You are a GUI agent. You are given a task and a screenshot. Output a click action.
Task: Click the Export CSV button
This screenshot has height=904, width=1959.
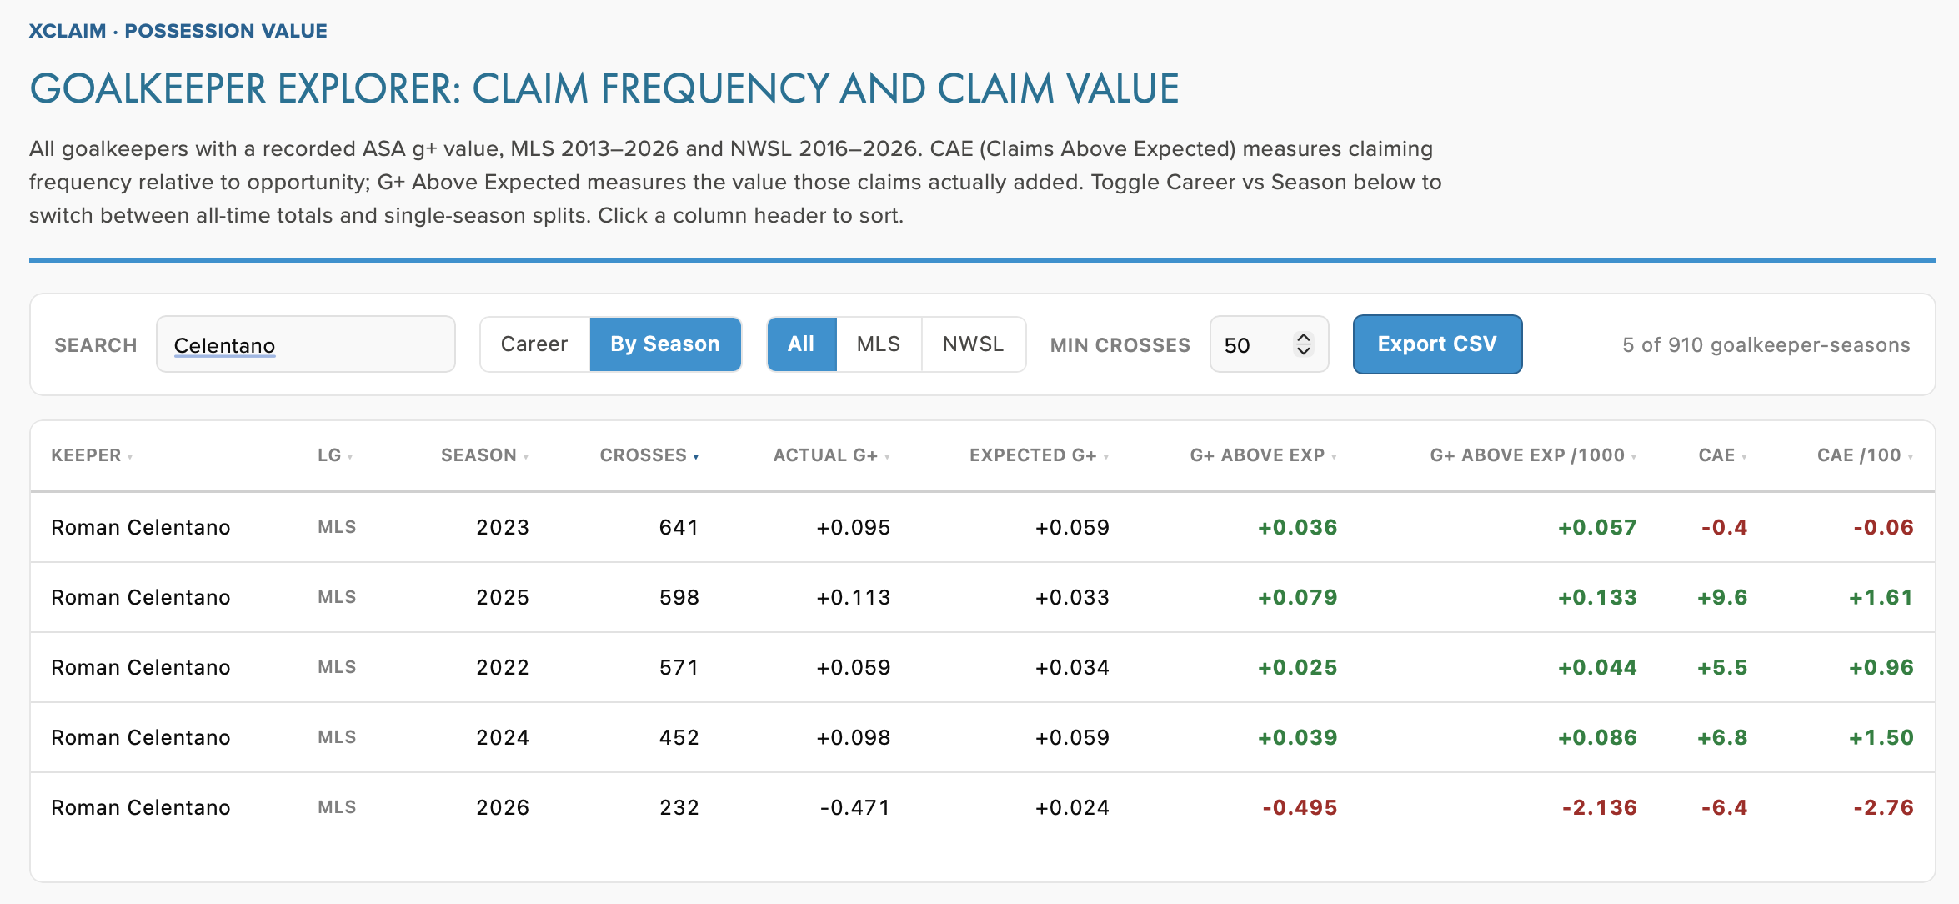coord(1437,344)
